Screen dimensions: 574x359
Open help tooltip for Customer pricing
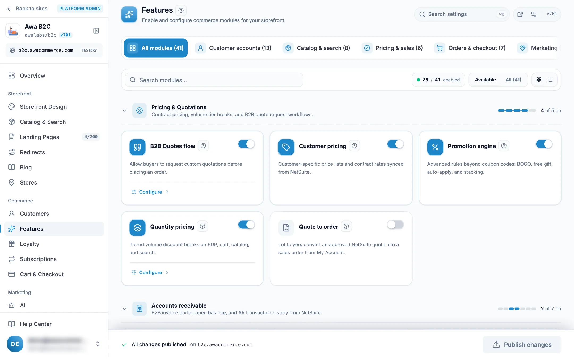(x=354, y=146)
